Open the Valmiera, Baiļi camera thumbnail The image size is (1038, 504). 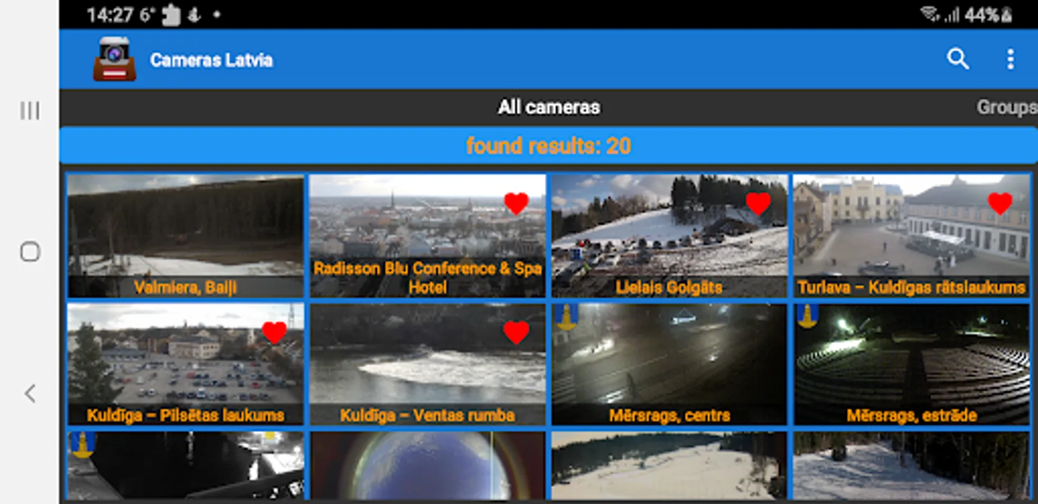[185, 236]
